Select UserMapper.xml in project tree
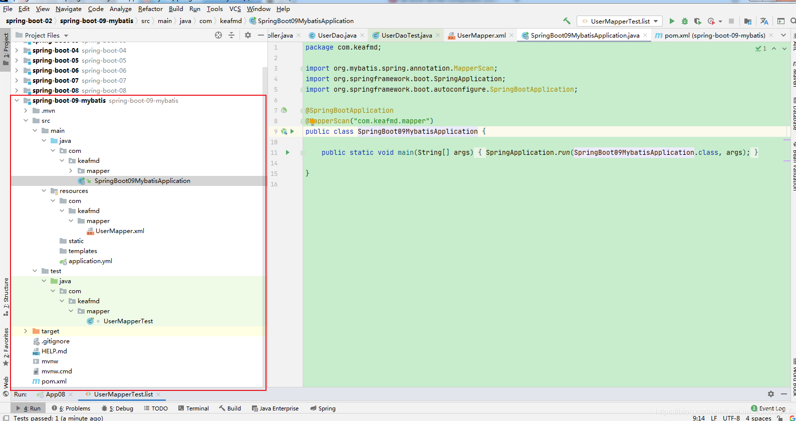 (120, 231)
